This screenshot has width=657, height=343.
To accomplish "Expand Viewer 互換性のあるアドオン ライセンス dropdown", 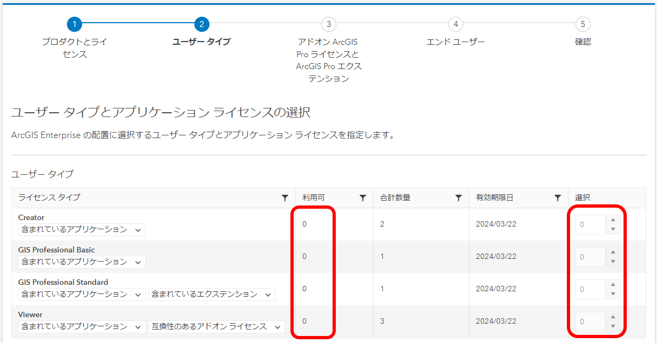I will (216, 327).
